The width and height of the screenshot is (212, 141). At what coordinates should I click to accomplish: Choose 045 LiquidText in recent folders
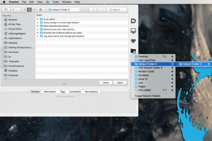pos(153,60)
